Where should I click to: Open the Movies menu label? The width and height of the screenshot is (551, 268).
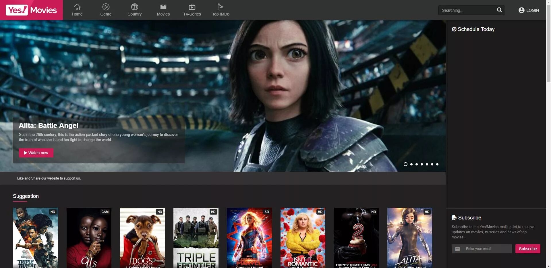point(163,14)
